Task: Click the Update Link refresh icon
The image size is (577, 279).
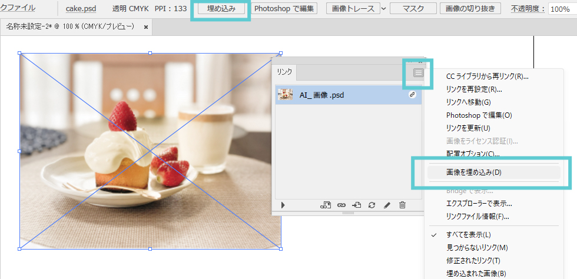Action: [372, 205]
